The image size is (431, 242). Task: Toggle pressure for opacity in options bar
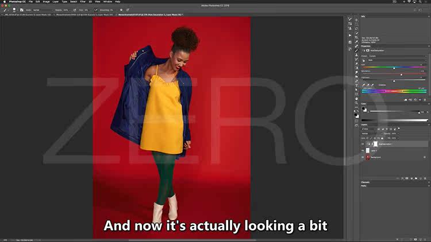coord(75,10)
